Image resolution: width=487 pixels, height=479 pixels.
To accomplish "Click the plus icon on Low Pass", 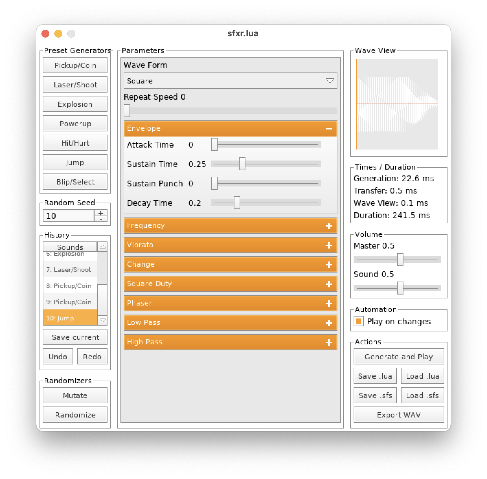I will (x=329, y=323).
